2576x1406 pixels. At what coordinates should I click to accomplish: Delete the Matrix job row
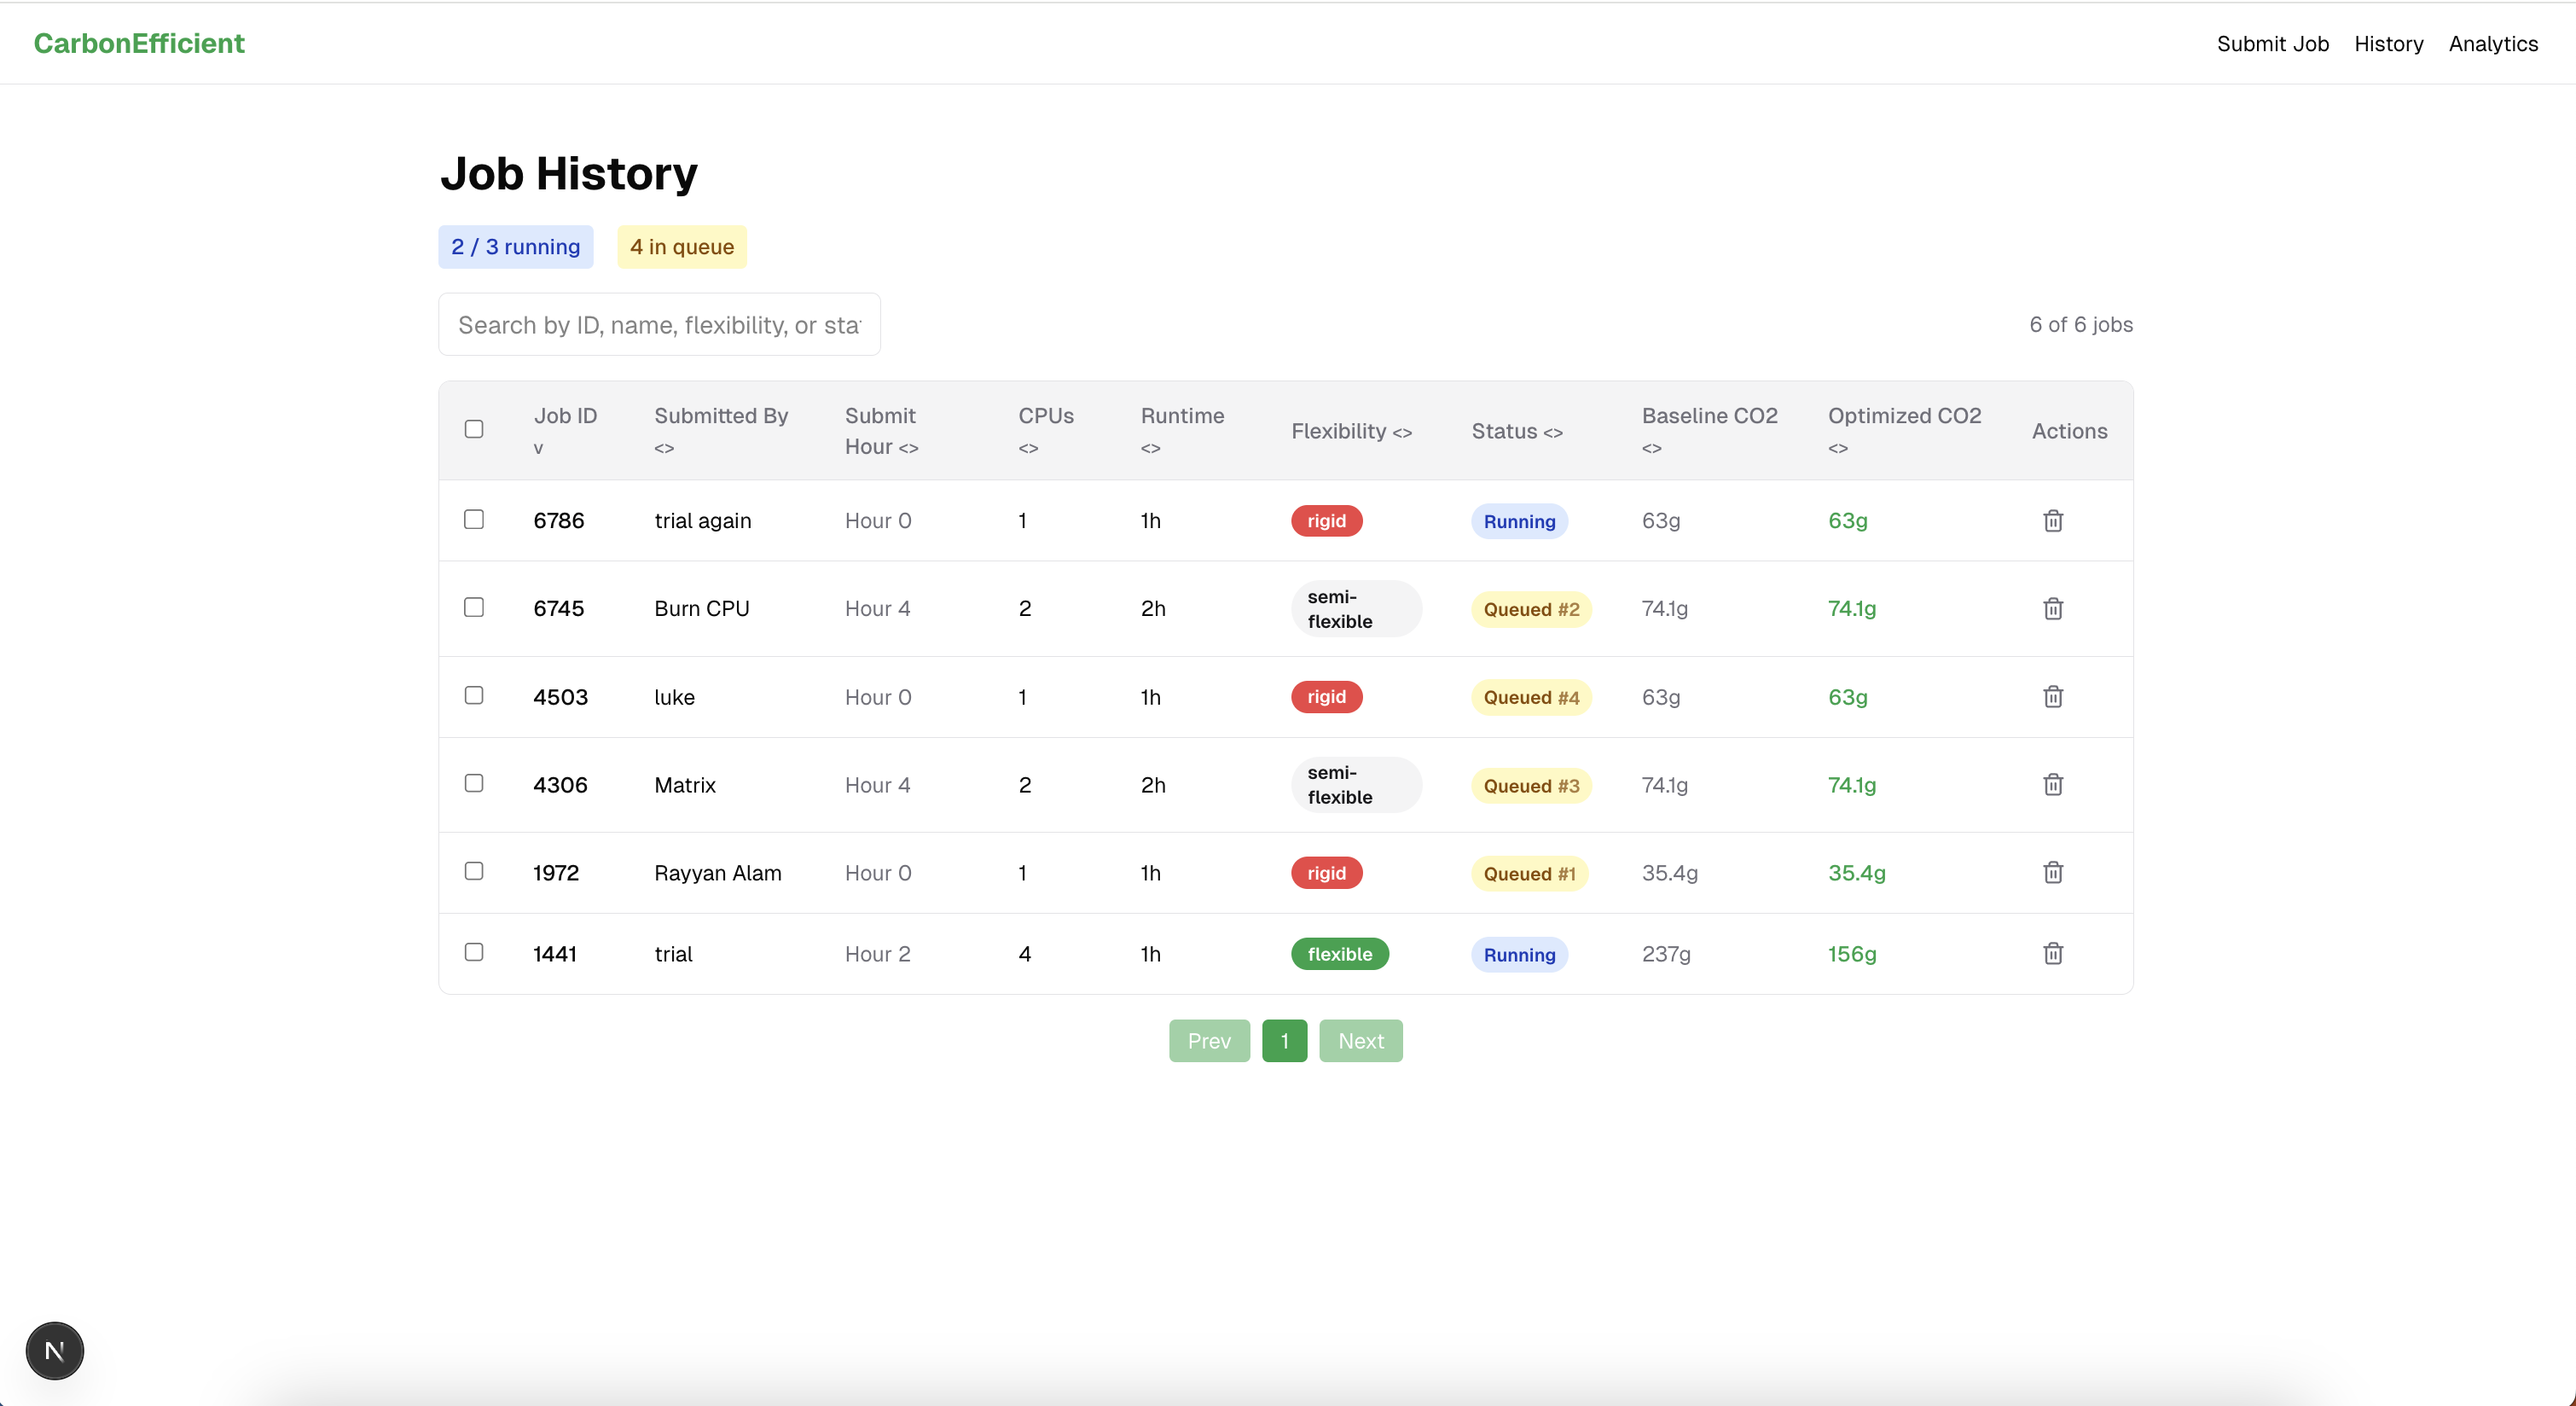tap(2053, 784)
